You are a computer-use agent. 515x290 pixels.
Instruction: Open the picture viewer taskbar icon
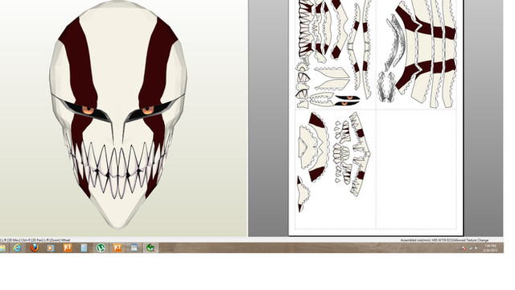pyautogui.click(x=134, y=248)
